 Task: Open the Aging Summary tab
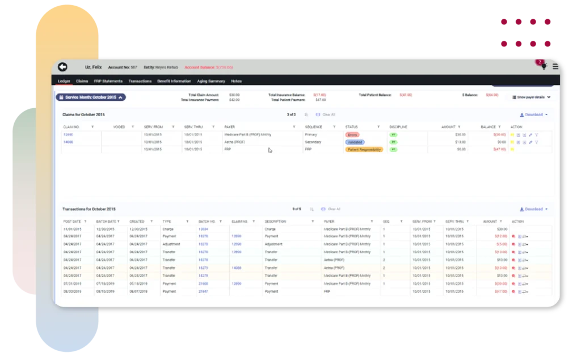[210, 81]
